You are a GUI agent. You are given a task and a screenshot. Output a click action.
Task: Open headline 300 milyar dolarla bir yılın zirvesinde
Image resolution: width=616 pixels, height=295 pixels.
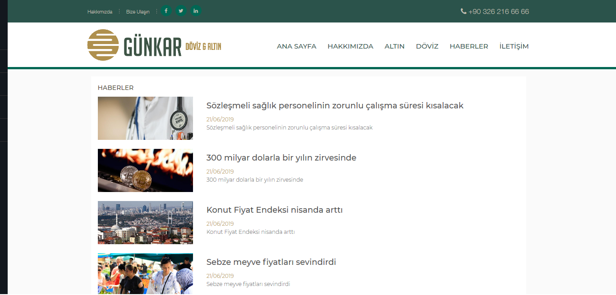coord(281,158)
